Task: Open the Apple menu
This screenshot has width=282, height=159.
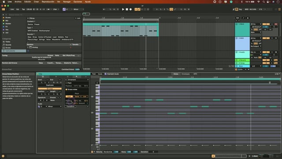Action: tap(4, 2)
